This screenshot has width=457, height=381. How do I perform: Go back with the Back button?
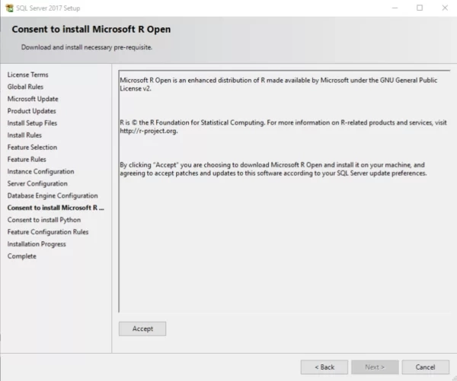(x=324, y=367)
